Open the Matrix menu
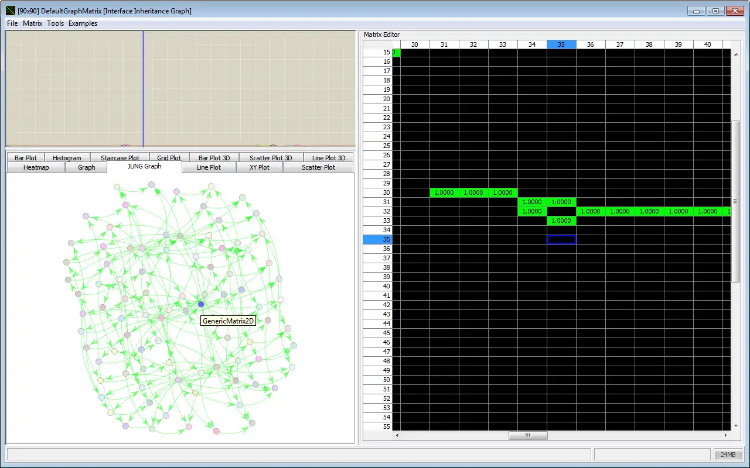 click(33, 23)
